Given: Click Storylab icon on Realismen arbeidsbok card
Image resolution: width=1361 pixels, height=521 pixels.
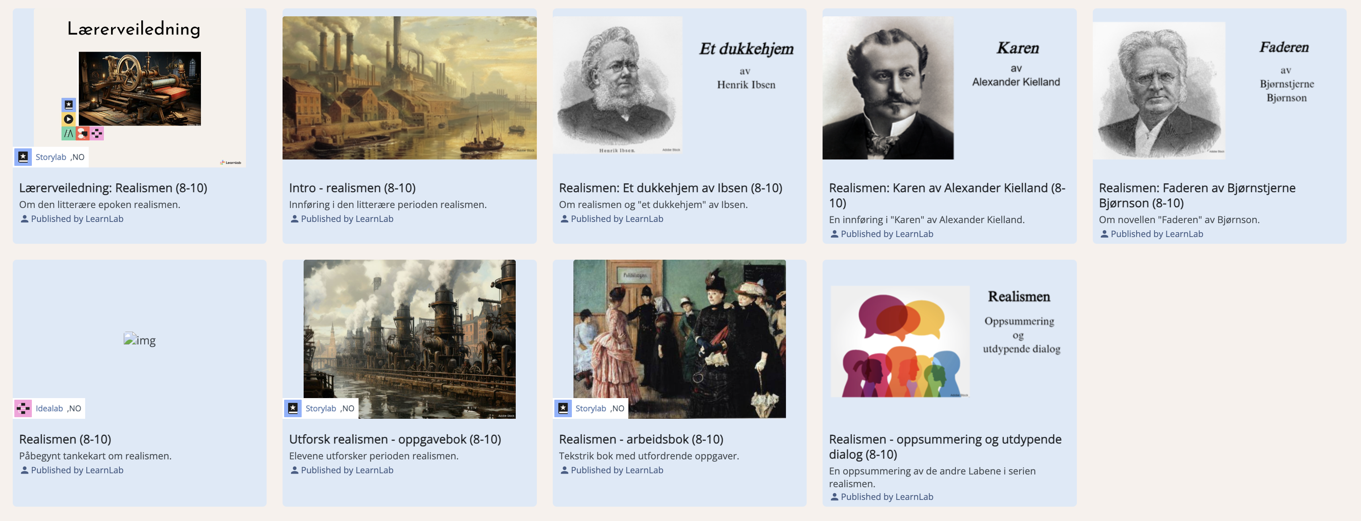Looking at the screenshot, I should (563, 408).
